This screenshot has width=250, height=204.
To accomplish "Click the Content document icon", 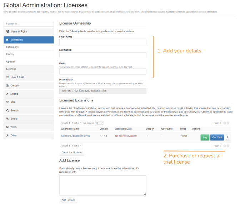I will tap(7, 85).
